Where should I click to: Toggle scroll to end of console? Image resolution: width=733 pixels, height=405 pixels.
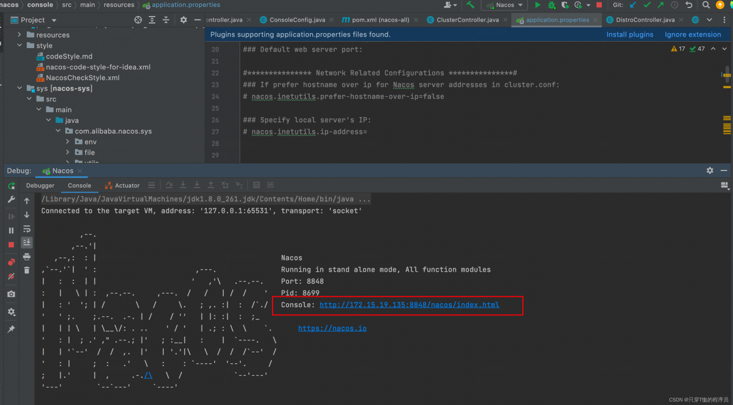(x=26, y=243)
